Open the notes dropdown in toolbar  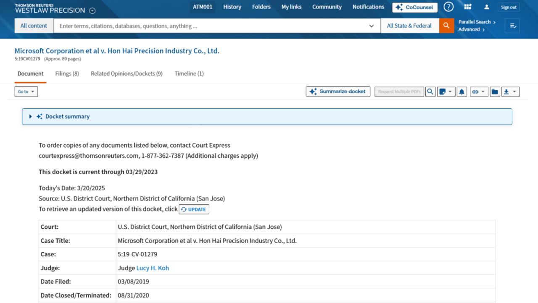446,91
